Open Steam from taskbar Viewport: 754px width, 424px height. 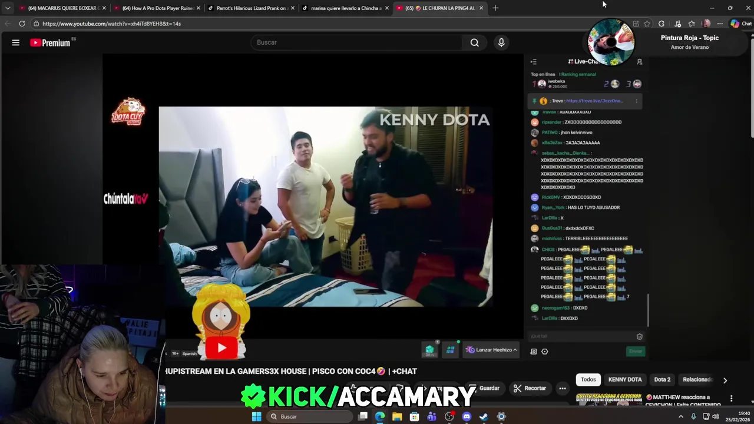pyautogui.click(x=484, y=416)
